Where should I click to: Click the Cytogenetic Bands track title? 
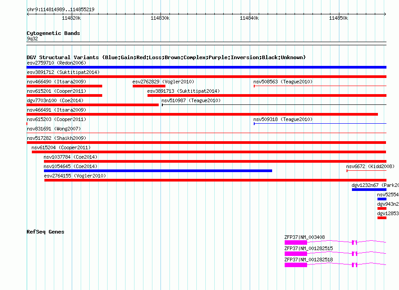[53, 33]
